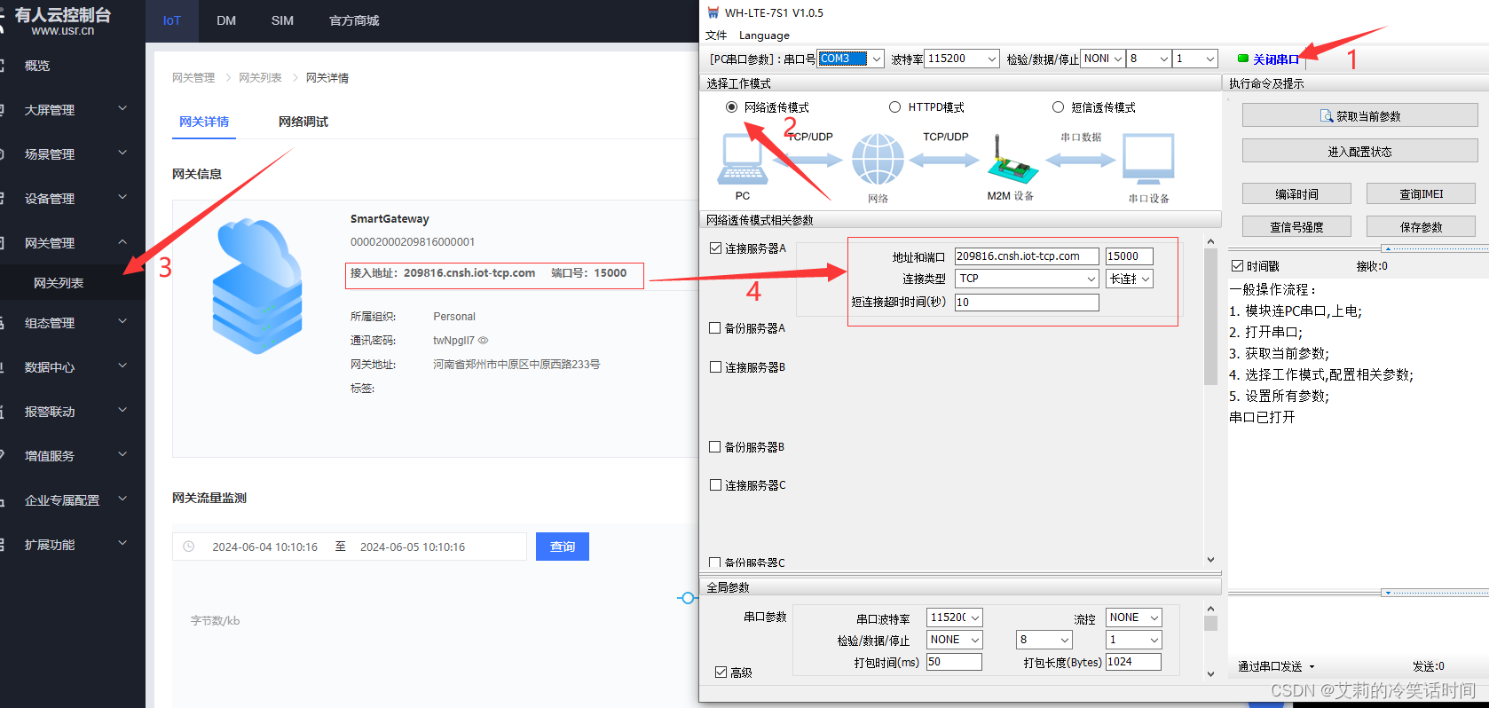The image size is (1489, 708).
Task: Enable the 备份服务器A checkbox
Action: (x=715, y=328)
